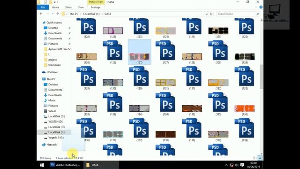Click the scrollbar down arrow in file list
The height and width of the screenshot is (169, 300).
click(262, 154)
